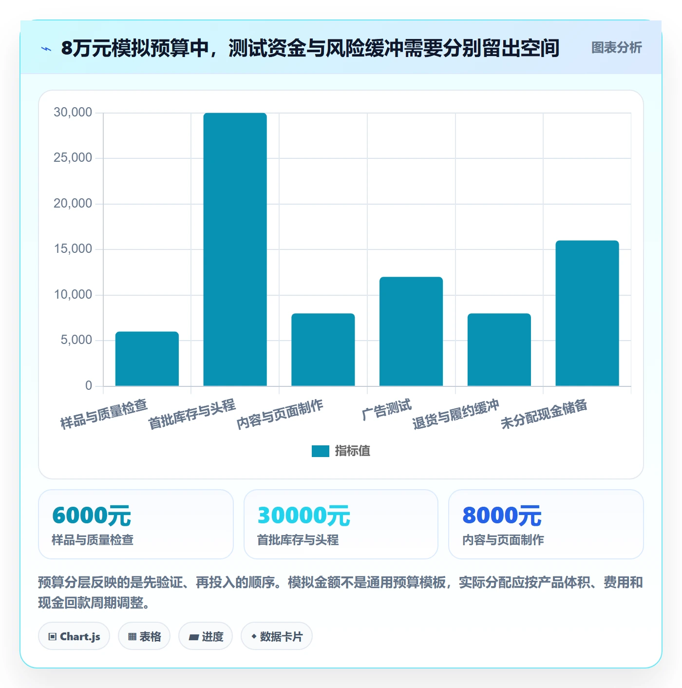
Task: Click the x-axis label 退货与履约缓冲
Action: coord(456,414)
